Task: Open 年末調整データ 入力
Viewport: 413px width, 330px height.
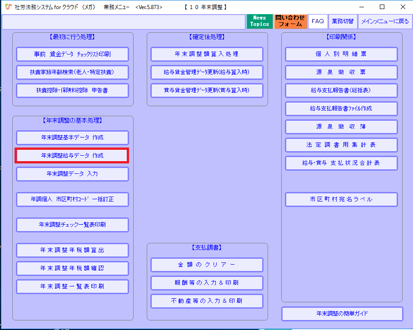Action: [x=72, y=174]
